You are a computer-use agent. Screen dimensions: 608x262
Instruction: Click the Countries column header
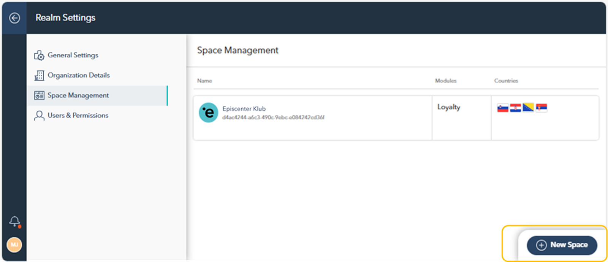coord(506,81)
